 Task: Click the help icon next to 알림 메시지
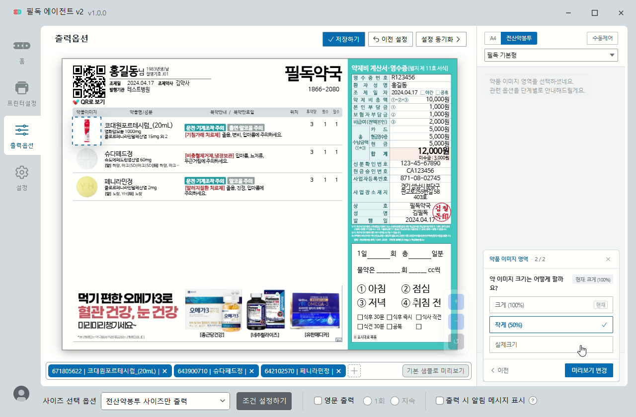[x=533, y=401]
